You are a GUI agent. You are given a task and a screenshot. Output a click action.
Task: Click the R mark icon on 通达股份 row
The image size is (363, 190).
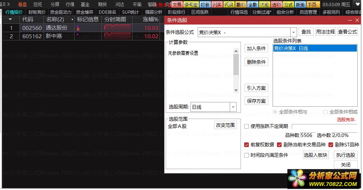coord(78,29)
